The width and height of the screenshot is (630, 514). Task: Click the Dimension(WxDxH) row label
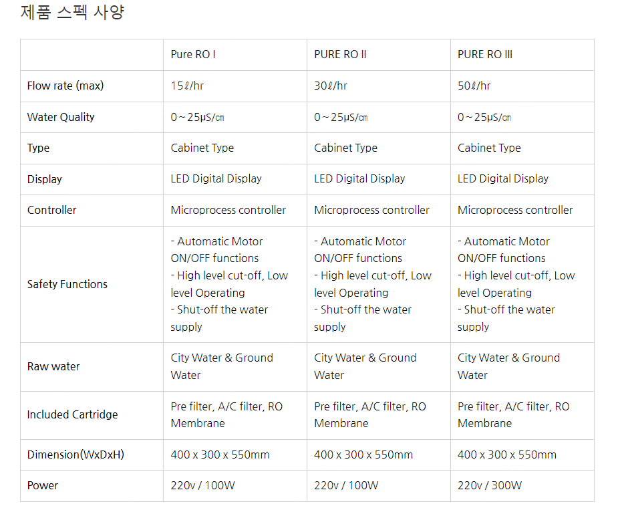click(75, 455)
